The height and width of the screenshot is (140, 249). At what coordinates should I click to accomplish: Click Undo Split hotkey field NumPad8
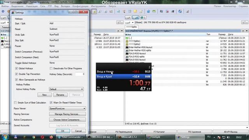tap(67, 35)
